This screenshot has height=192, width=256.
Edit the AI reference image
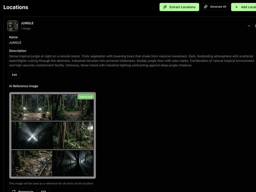coord(44,190)
